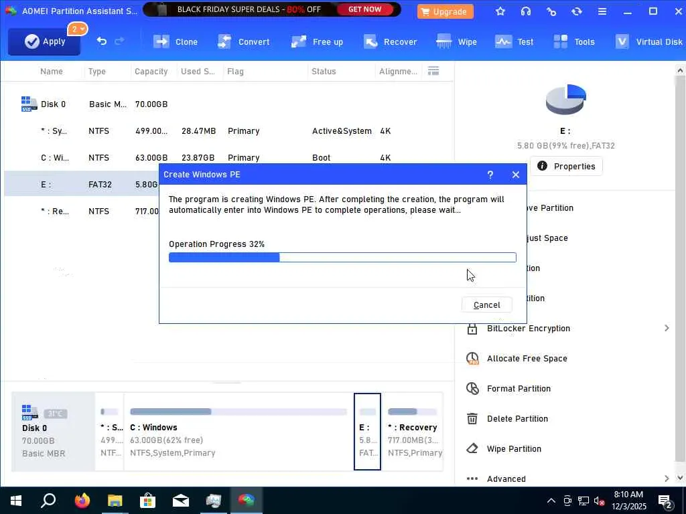Sort by Type column header
686x514 pixels.
point(97,71)
